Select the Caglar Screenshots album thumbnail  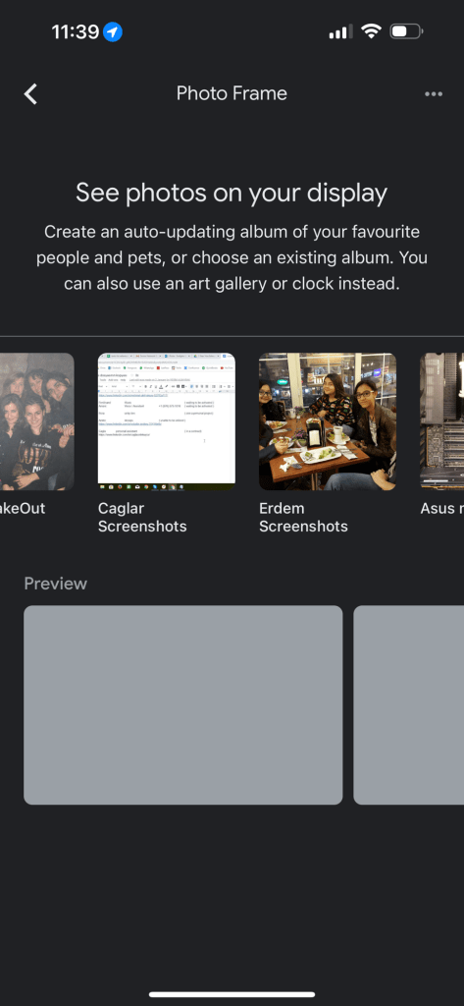tap(167, 421)
